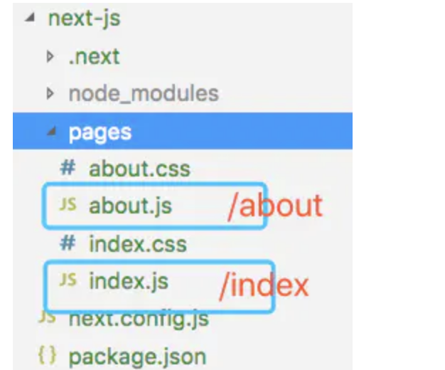Open the about.css file
This screenshot has width=445, height=370.
139,169
